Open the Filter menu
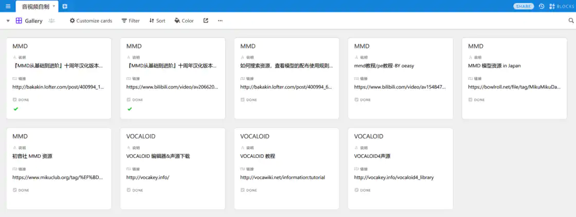 (131, 21)
